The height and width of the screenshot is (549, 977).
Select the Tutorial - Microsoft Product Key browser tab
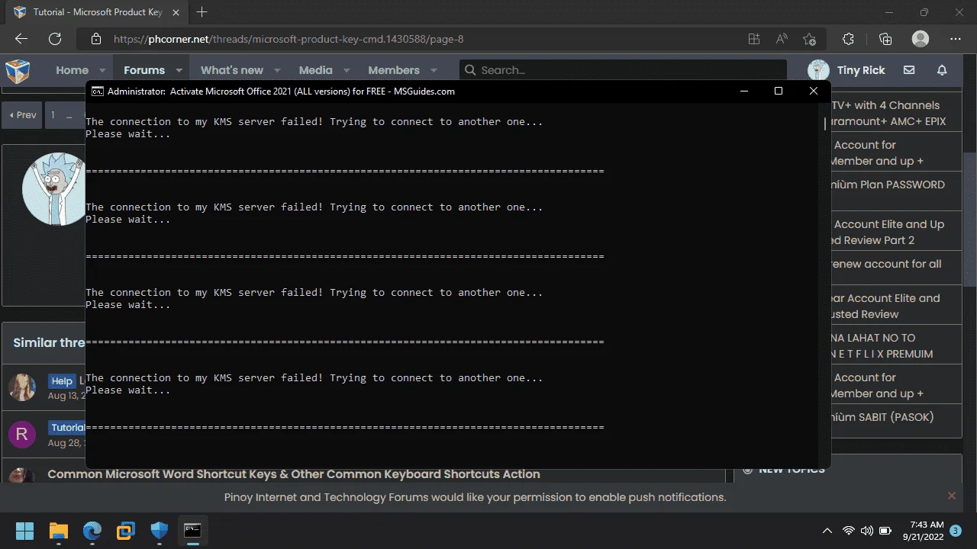pyautogui.click(x=95, y=12)
